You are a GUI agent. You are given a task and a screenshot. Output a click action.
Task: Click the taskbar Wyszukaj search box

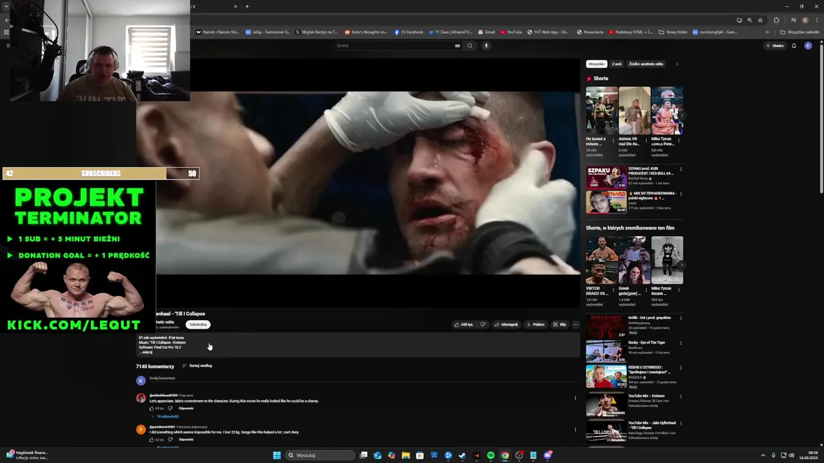coord(320,455)
